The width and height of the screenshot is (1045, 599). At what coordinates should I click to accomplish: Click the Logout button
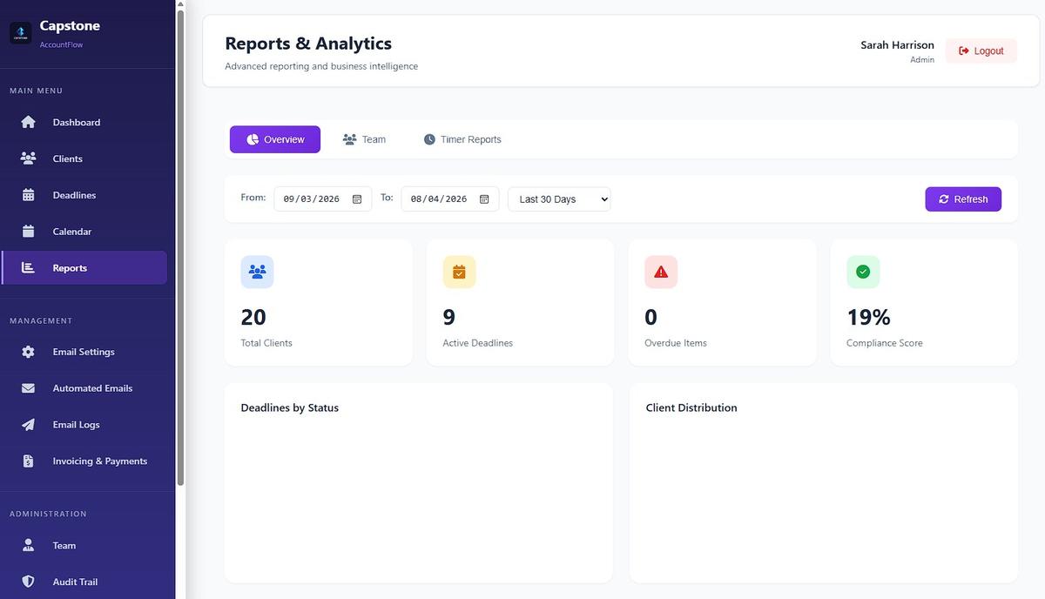(x=981, y=50)
